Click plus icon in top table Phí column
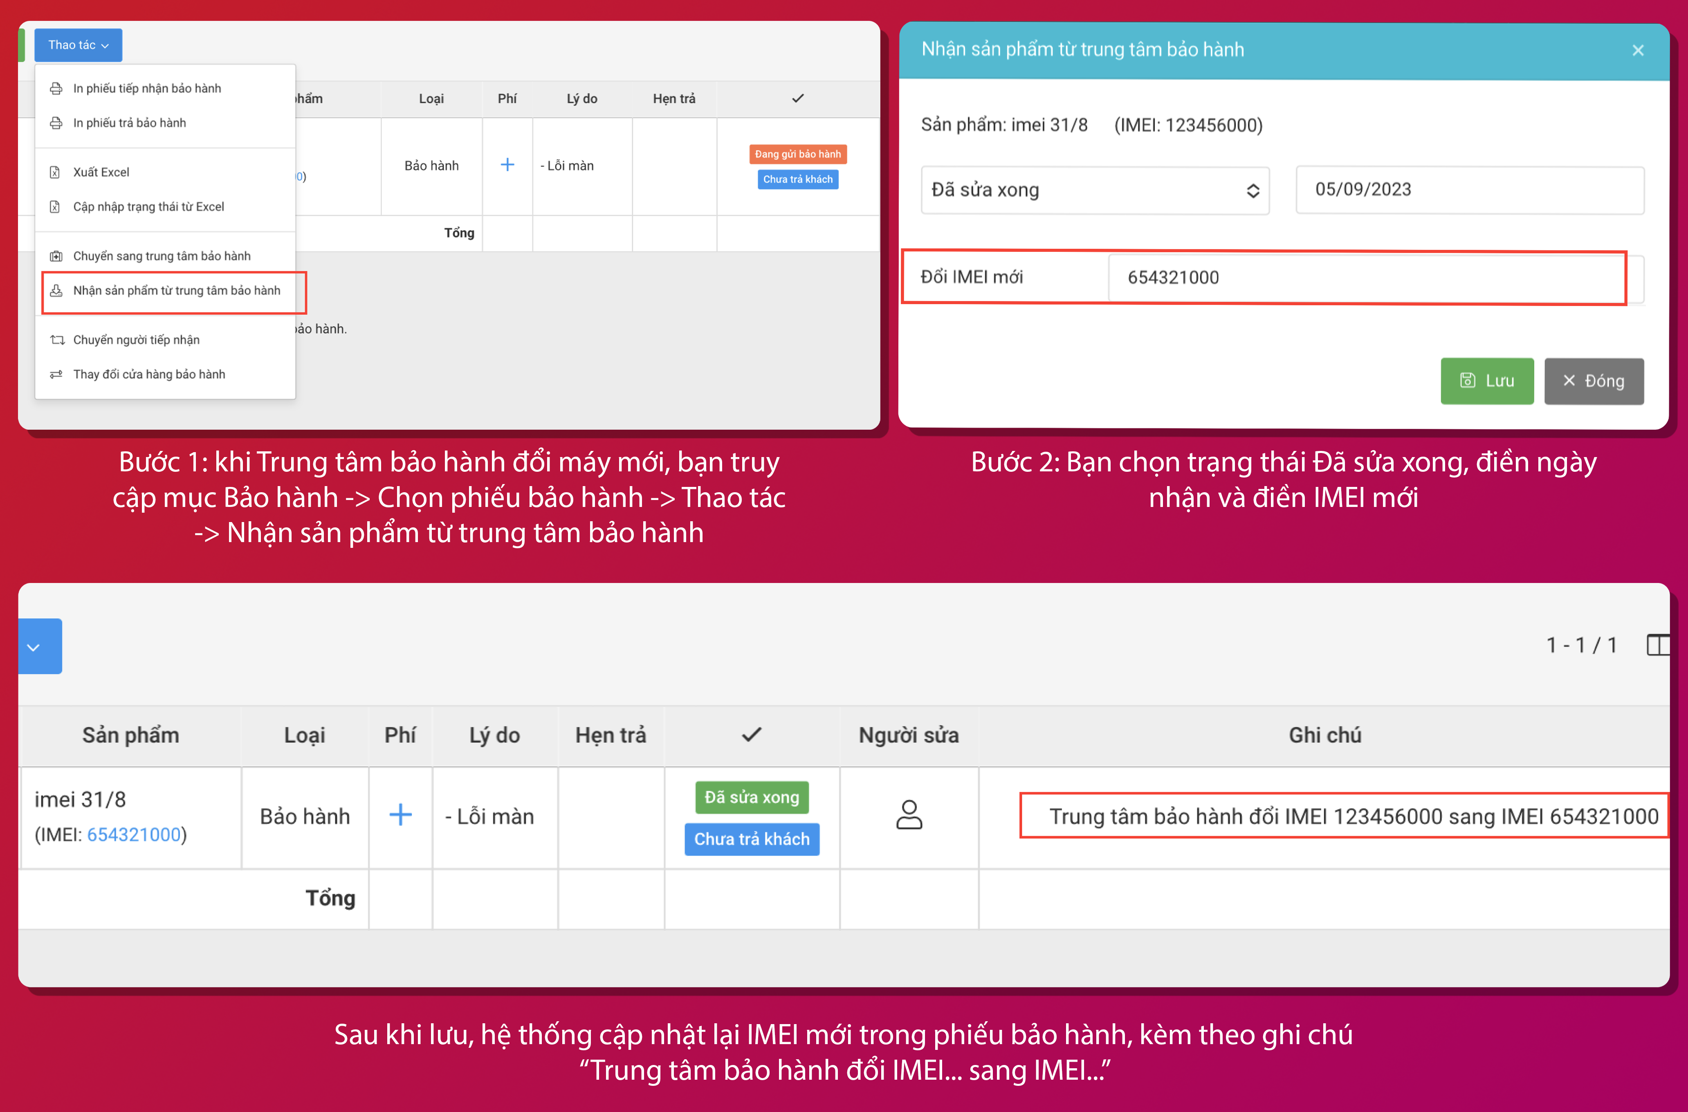1688x1112 pixels. tap(507, 165)
